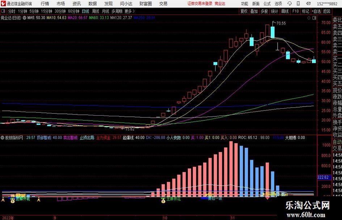Switch to 60分钟 period tab
This screenshot has width=342, height=220.
(74, 11)
